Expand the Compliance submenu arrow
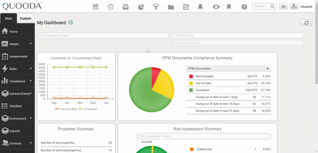The image size is (318, 153). [31, 81]
